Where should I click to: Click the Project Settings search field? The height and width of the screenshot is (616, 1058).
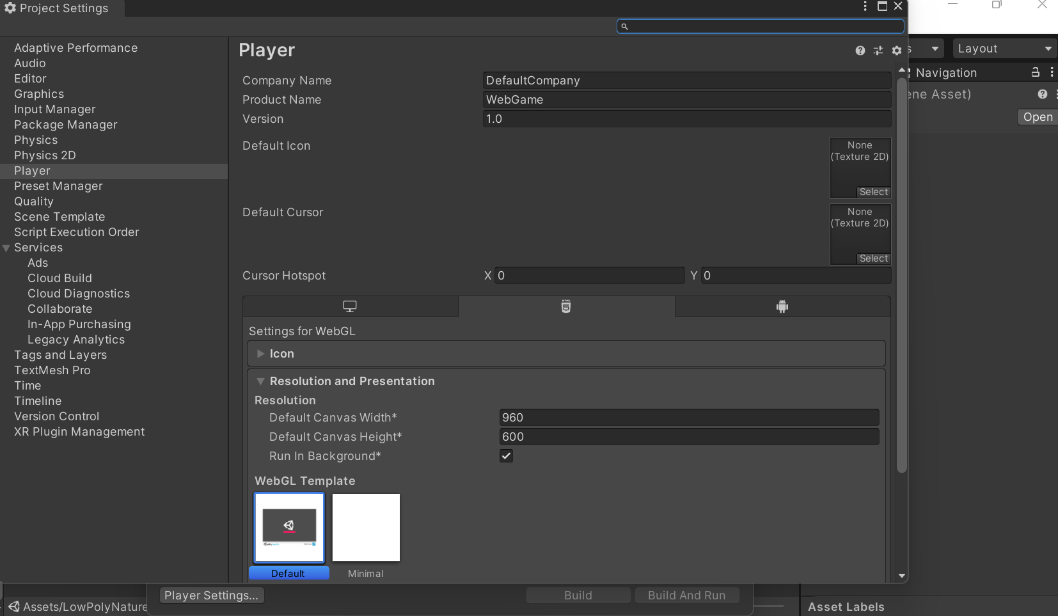761,26
